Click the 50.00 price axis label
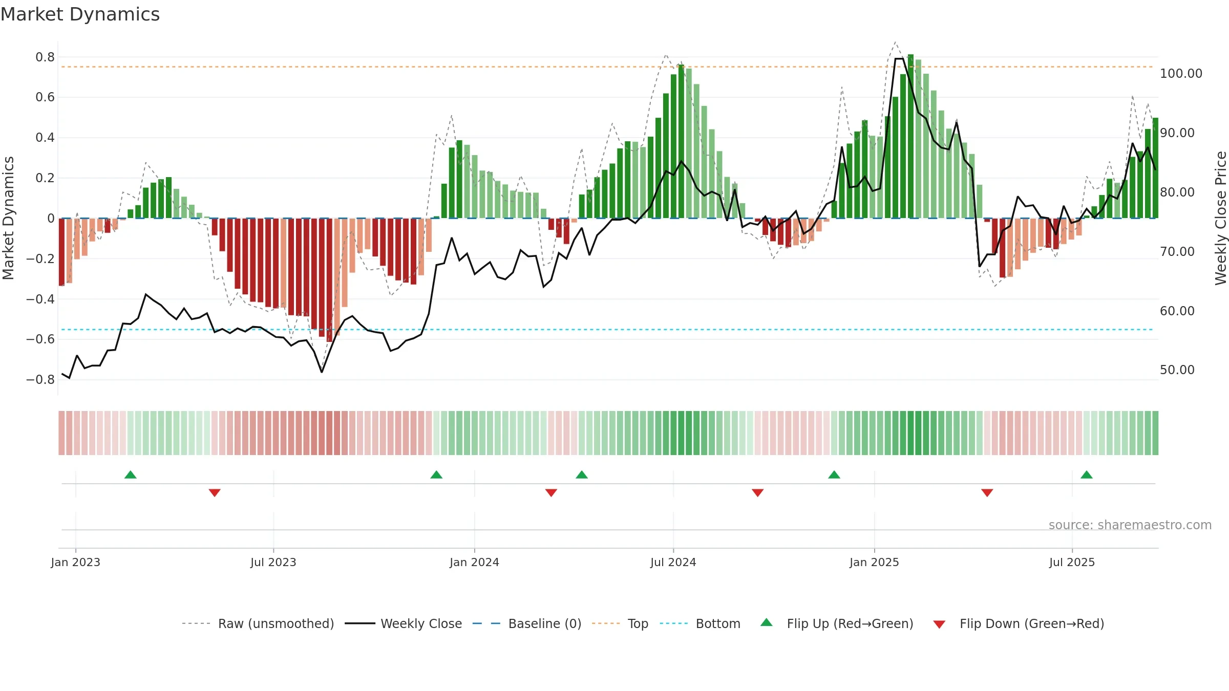This screenshot has height=691, width=1229. tap(1177, 370)
